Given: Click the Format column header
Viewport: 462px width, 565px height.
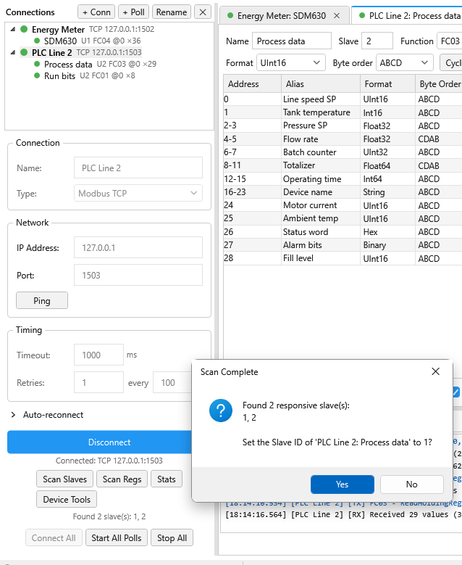Looking at the screenshot, I should point(387,84).
